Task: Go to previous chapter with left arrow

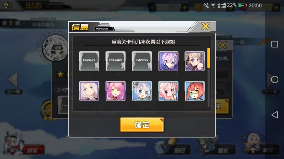Action: pyautogui.click(x=13, y=80)
